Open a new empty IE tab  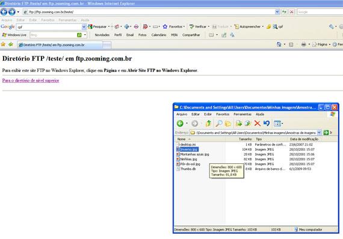107,45
